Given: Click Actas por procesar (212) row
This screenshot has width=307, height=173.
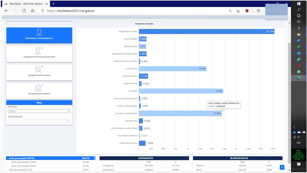Looking at the screenshot, I should pyautogui.click(x=50, y=169).
